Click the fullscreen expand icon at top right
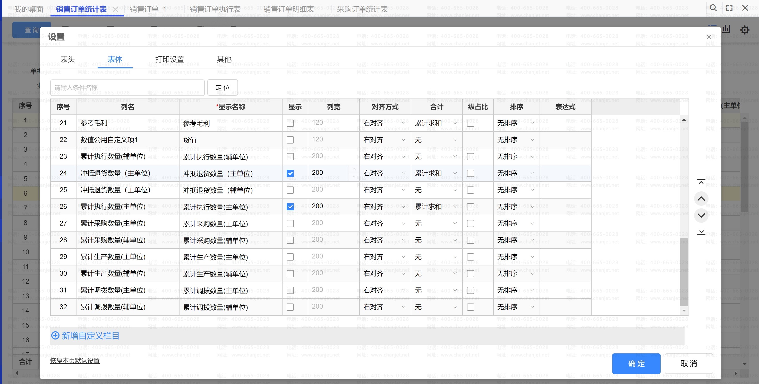This screenshot has width=759, height=384. [729, 8]
